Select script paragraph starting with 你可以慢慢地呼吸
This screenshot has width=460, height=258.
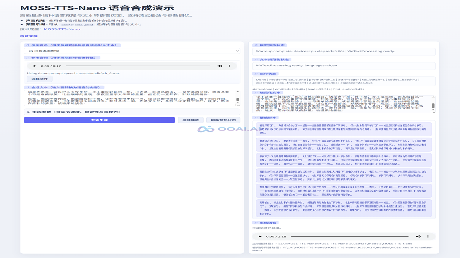(x=344, y=160)
